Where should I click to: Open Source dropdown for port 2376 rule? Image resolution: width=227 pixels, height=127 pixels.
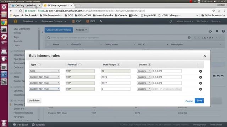point(144,77)
